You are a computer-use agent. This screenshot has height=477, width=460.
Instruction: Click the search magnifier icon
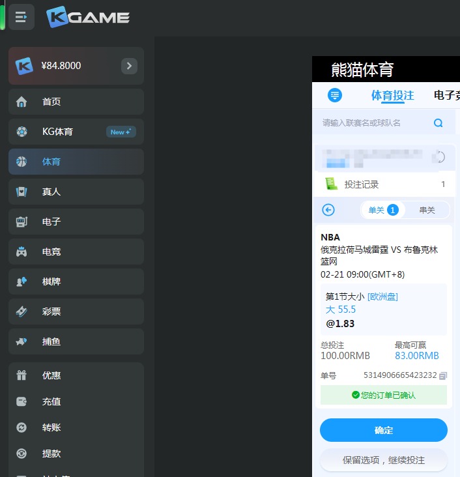point(438,123)
